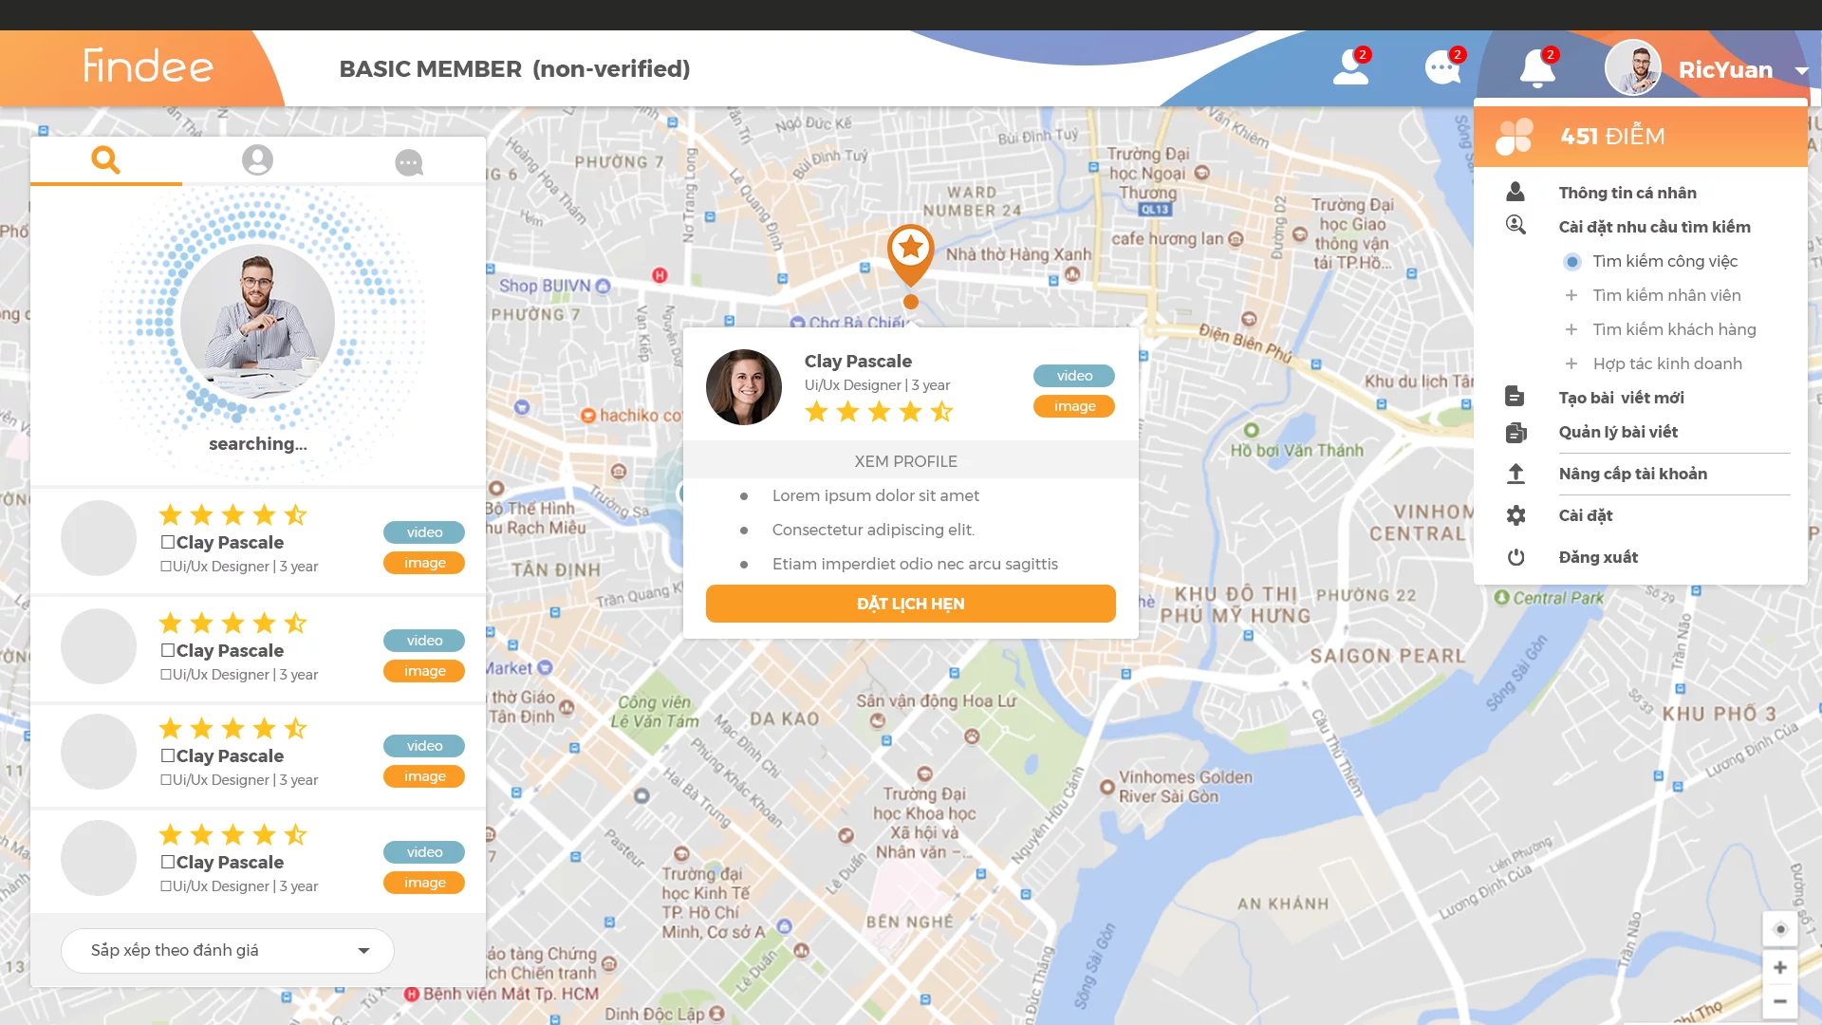This screenshot has height=1025, width=1822.
Task: Open Quản lý bài viết menu item
Action: (x=1618, y=432)
